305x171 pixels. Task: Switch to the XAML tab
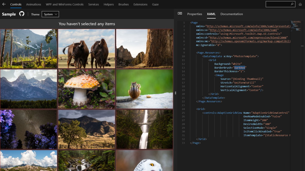(211, 14)
